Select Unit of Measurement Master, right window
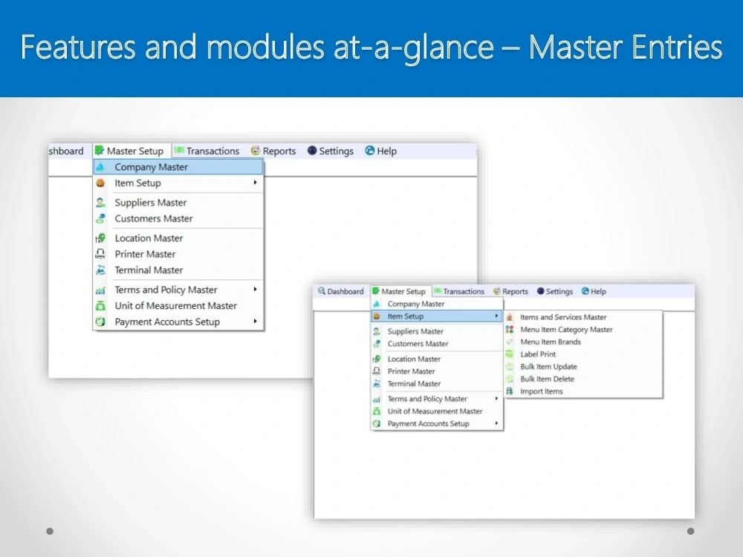The height and width of the screenshot is (557, 743). [436, 411]
